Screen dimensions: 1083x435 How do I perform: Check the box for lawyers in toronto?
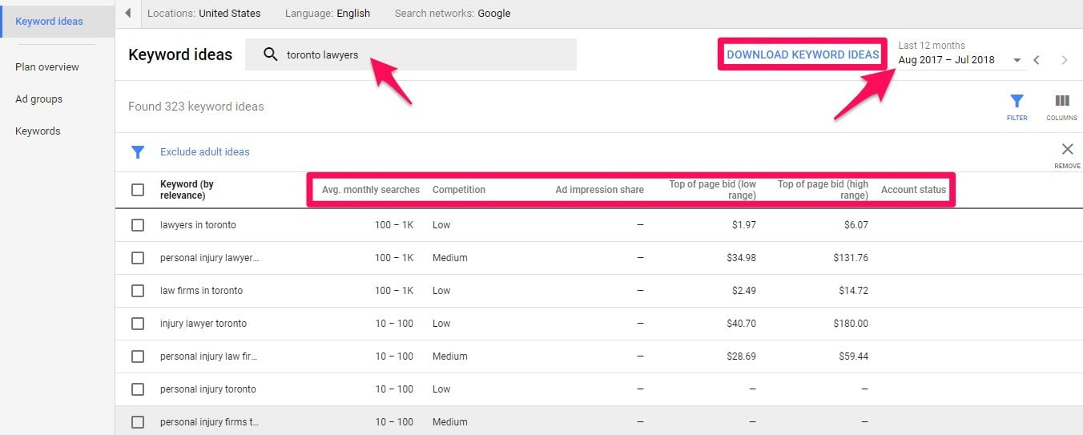[138, 225]
